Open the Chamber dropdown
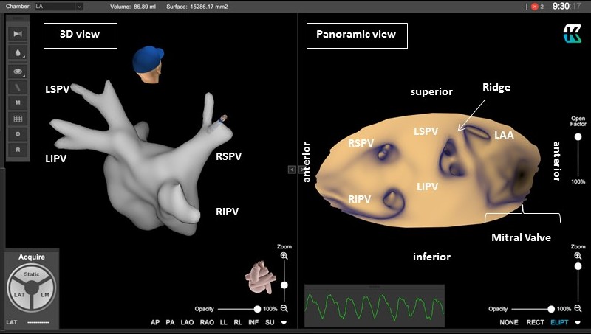Image resolution: width=591 pixels, height=334 pixels. click(58, 7)
